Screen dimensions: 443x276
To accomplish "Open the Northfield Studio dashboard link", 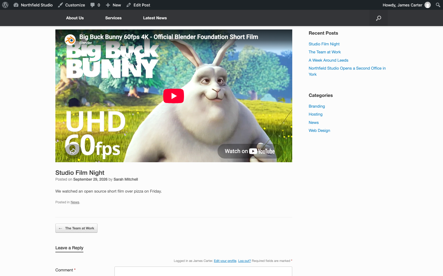I will pyautogui.click(x=33, y=5).
